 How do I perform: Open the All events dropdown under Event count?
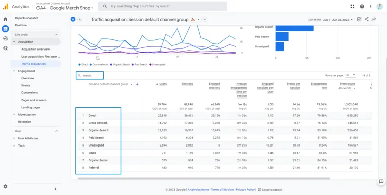[347, 88]
